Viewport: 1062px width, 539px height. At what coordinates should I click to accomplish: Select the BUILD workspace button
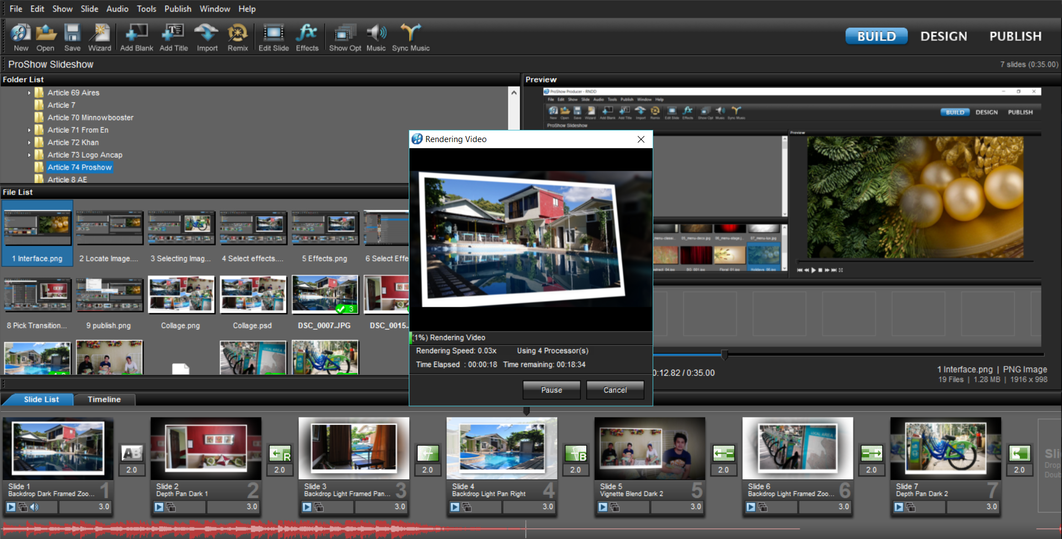[x=876, y=36]
